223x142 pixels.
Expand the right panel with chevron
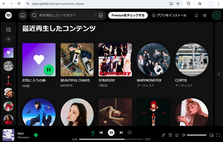tap(219, 74)
